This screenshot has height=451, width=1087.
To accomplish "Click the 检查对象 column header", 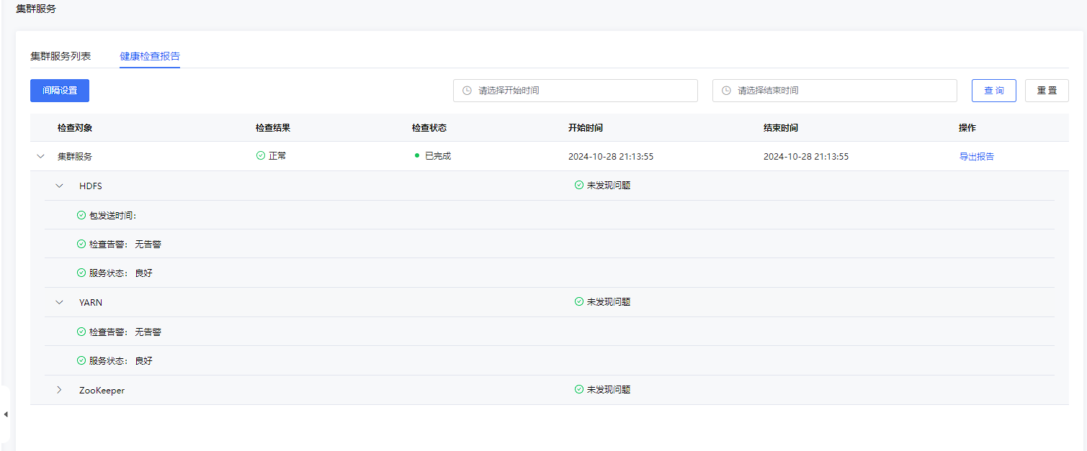I will click(x=75, y=127).
